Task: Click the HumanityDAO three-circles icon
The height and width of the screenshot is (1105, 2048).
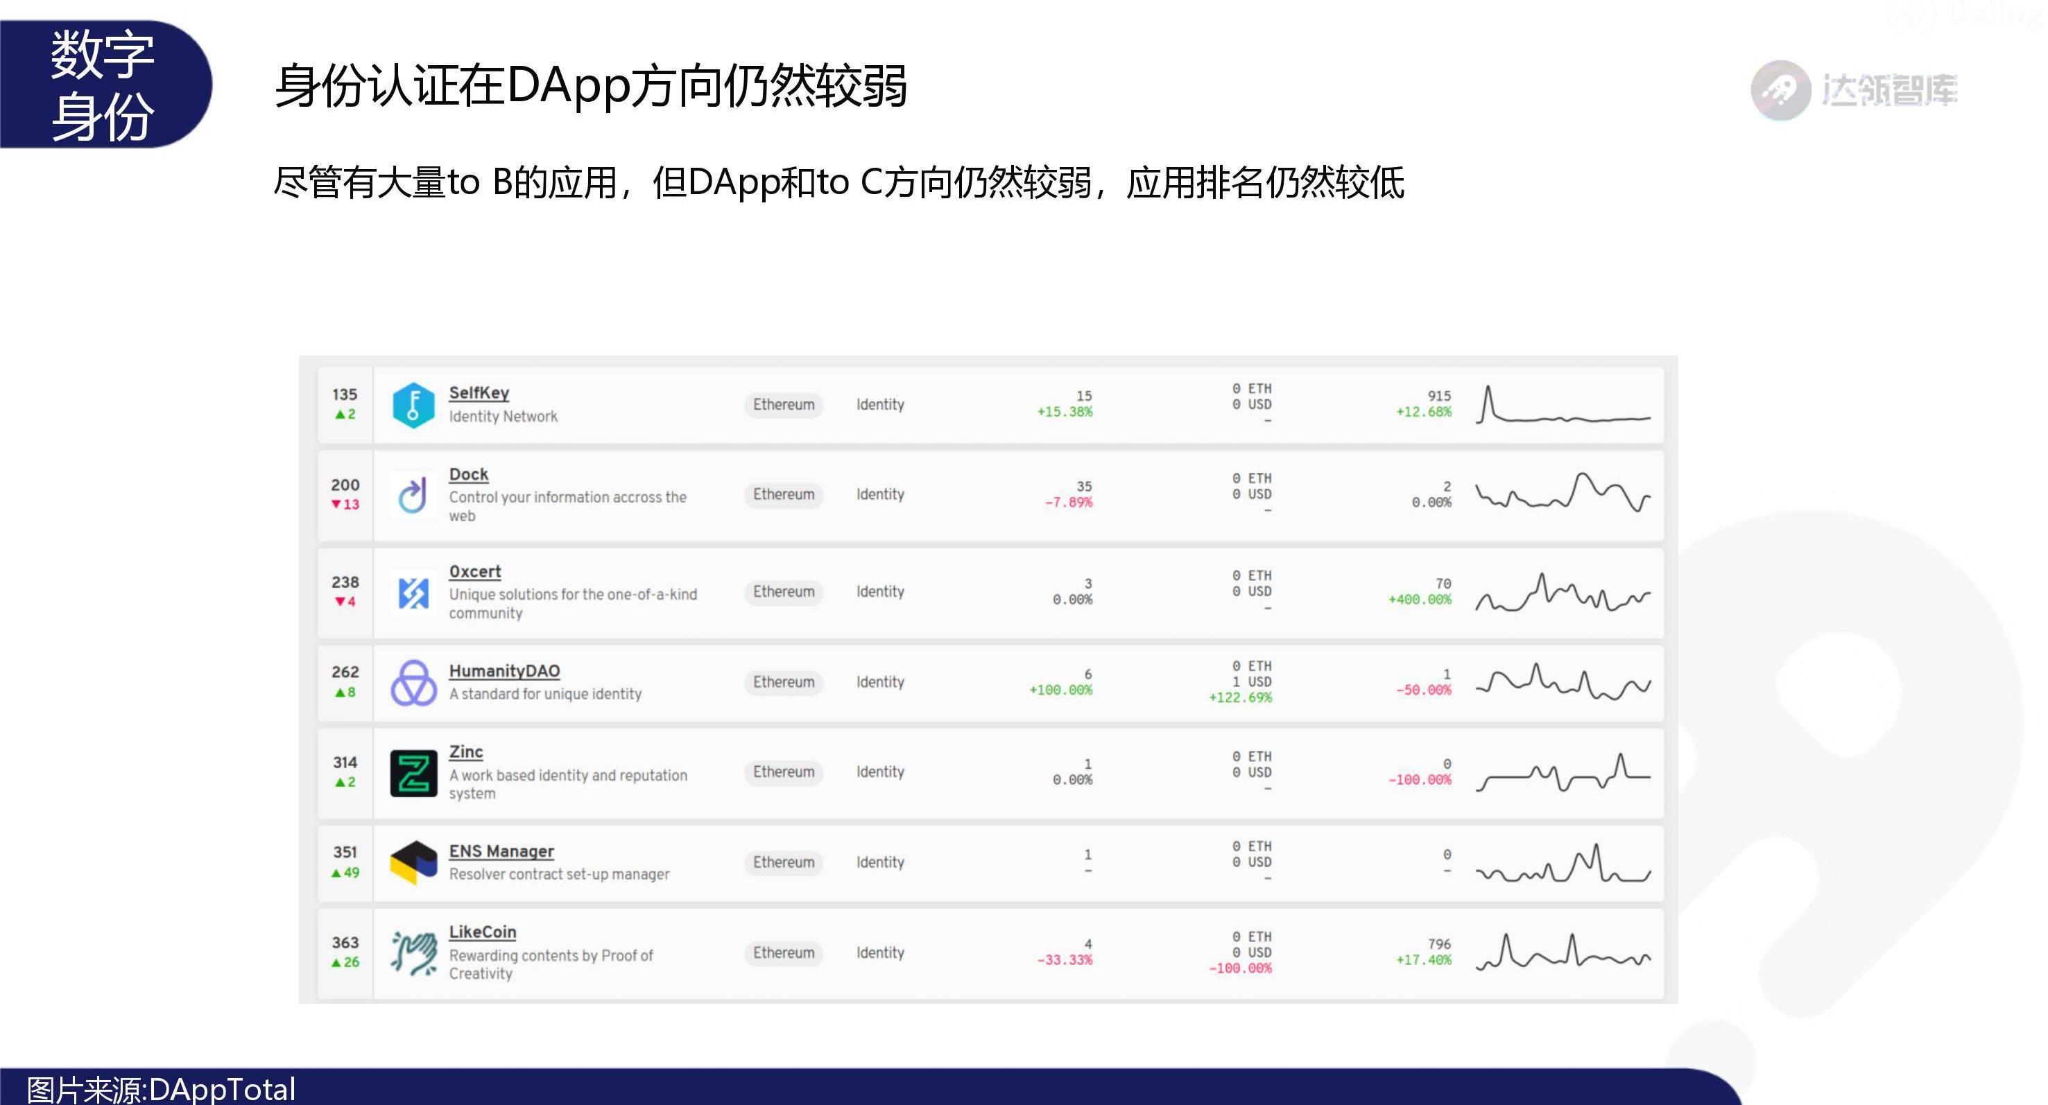Action: click(x=413, y=683)
